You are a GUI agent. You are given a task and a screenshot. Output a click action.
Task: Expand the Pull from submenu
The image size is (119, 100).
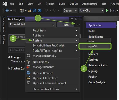point(52,36)
